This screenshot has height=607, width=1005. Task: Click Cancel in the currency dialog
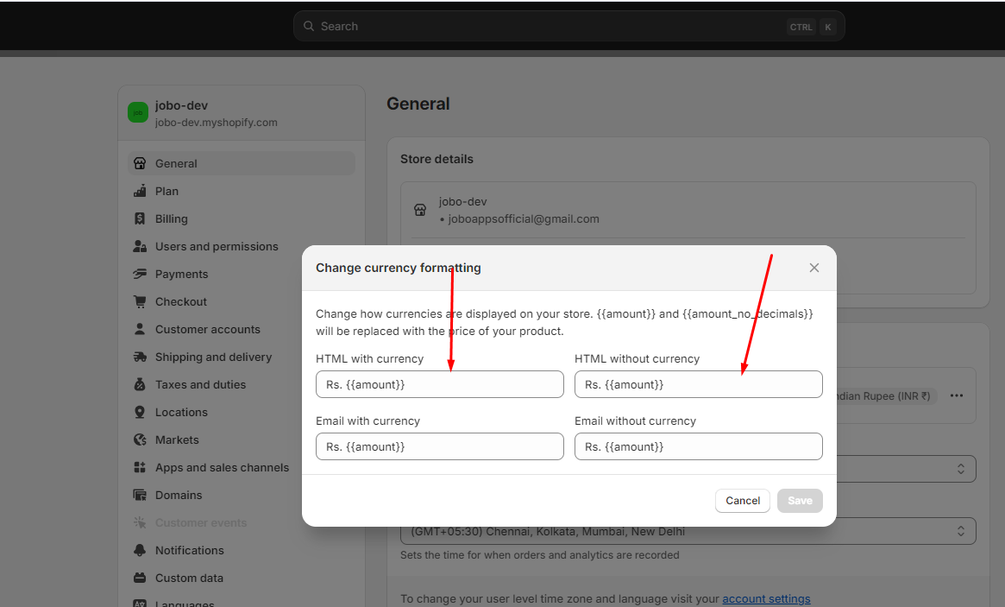[x=743, y=501]
